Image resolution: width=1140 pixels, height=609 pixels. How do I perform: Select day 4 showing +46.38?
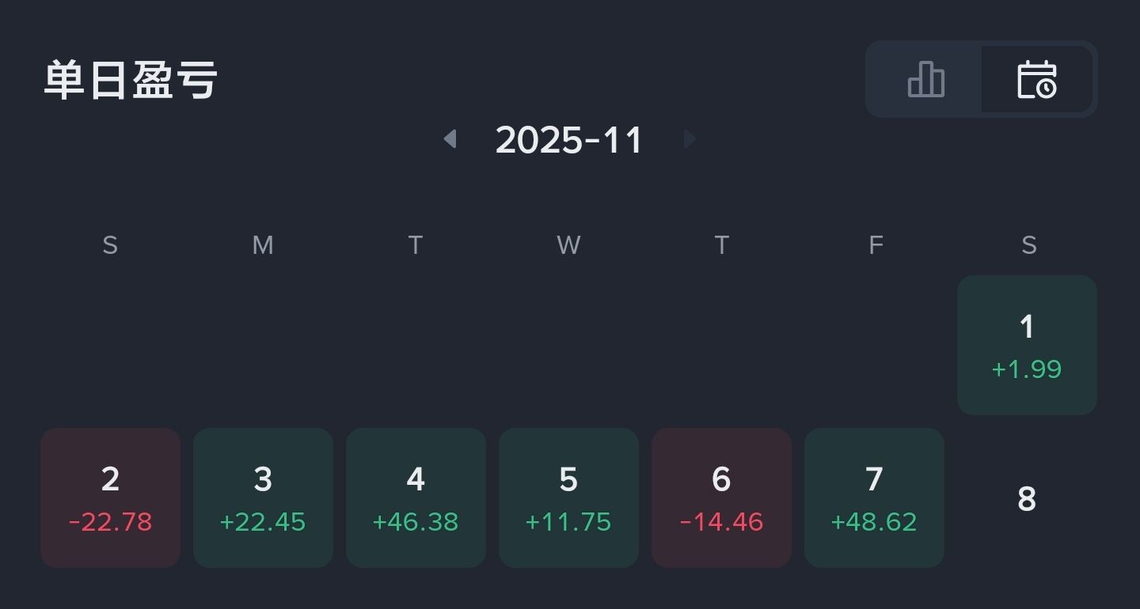click(416, 497)
